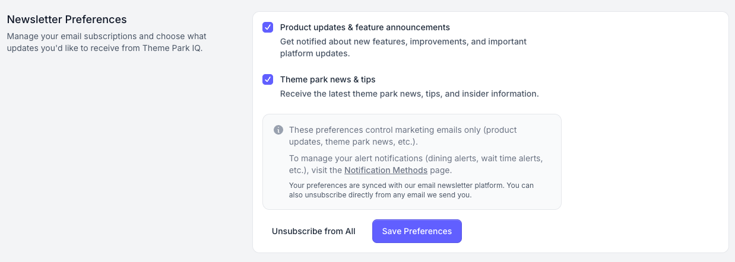735x262 pixels.
Task: Click the "These preferences control marketing emails" text
Action: click(403, 130)
